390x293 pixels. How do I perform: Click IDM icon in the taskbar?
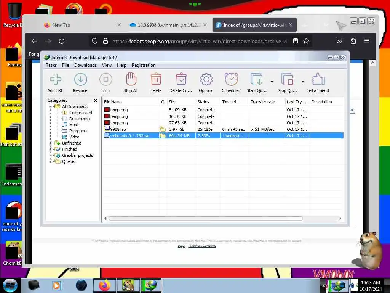pos(151,285)
